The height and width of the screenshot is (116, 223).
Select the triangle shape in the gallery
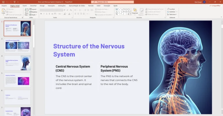point(117,12)
